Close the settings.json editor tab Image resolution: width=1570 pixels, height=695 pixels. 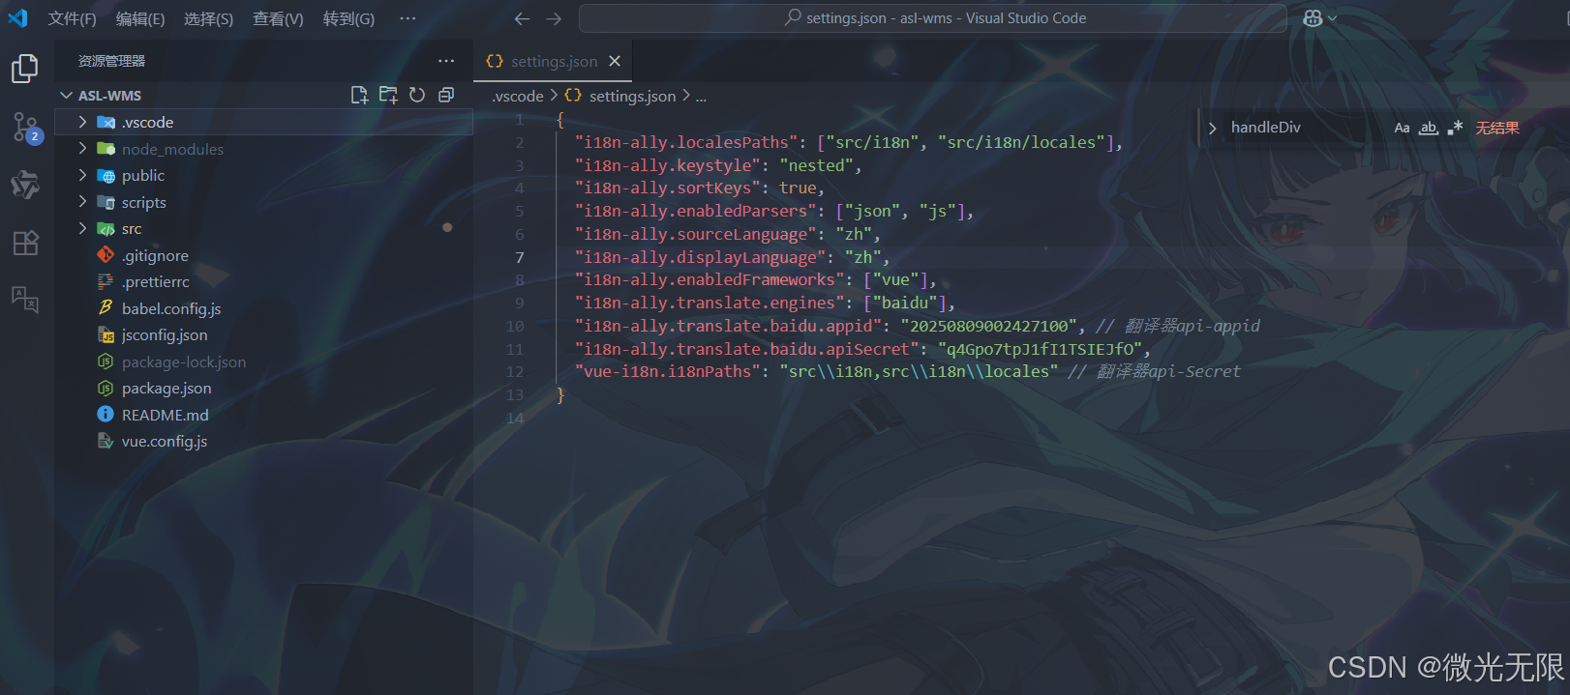[615, 61]
